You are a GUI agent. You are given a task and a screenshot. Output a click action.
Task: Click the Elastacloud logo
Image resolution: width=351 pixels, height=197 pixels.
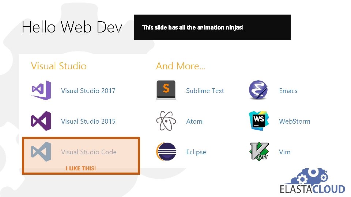point(313,181)
